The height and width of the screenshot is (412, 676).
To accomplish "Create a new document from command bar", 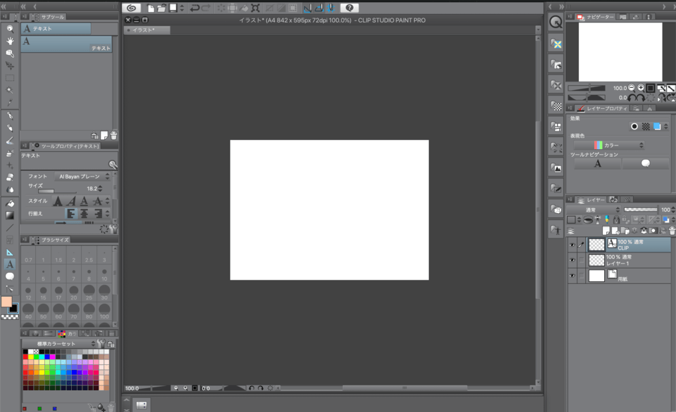I will 151,8.
